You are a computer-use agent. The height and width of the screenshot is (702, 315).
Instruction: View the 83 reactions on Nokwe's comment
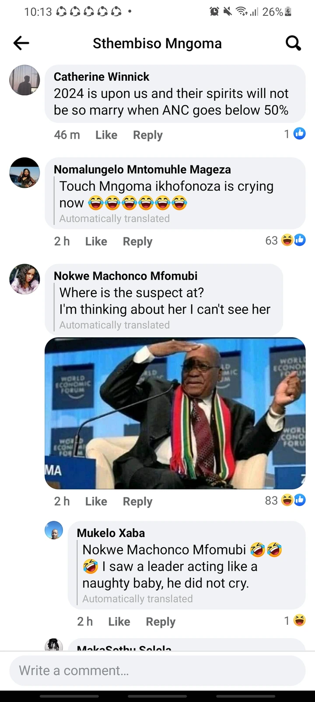coord(285,500)
